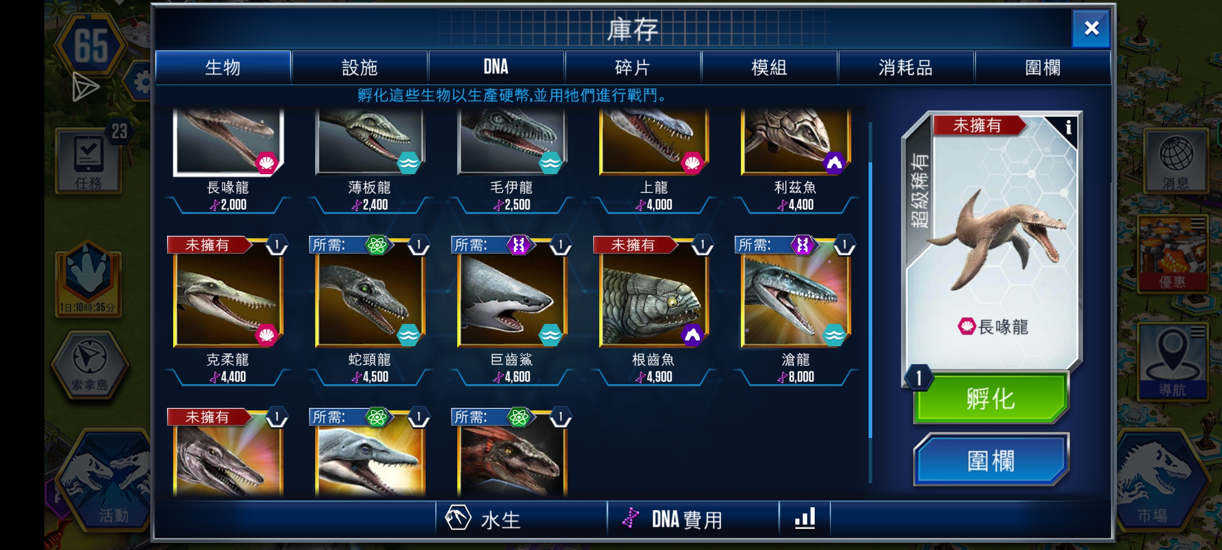Click the blue 圍欄 button
This screenshot has height=550, width=1222.
tap(990, 460)
